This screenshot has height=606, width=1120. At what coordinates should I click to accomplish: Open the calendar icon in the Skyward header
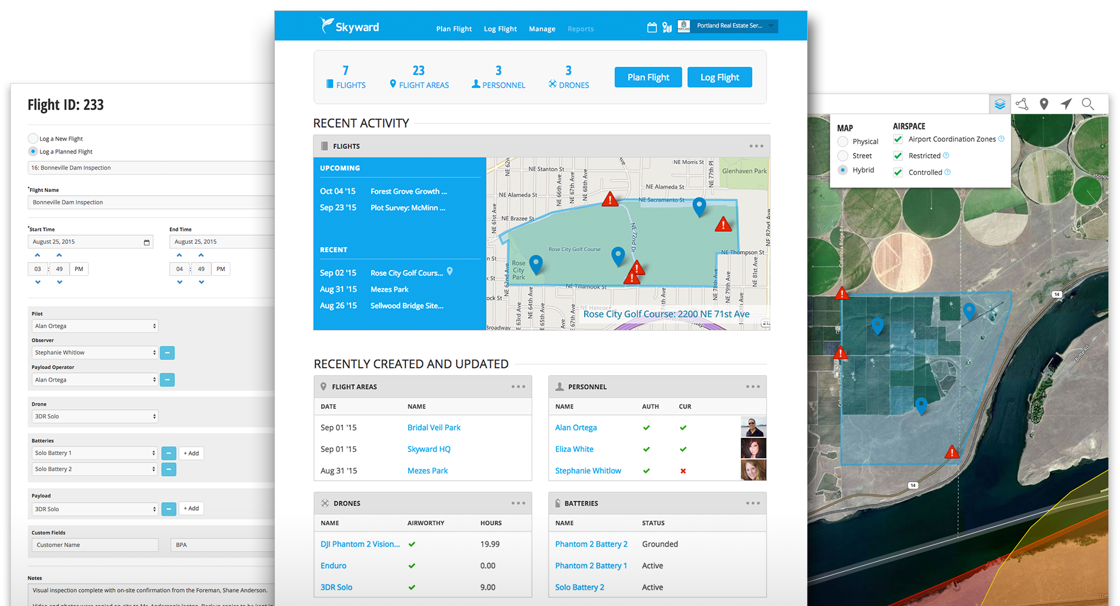(x=652, y=27)
